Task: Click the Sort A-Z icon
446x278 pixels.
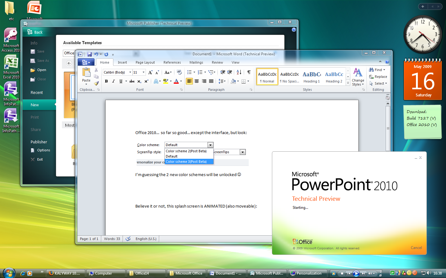Action: click(x=239, y=72)
